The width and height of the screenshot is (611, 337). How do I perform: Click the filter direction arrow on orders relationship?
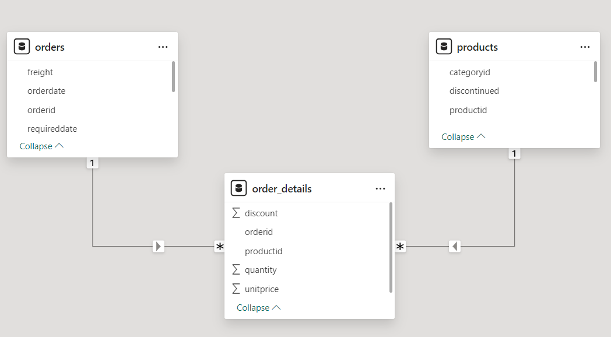tap(158, 247)
